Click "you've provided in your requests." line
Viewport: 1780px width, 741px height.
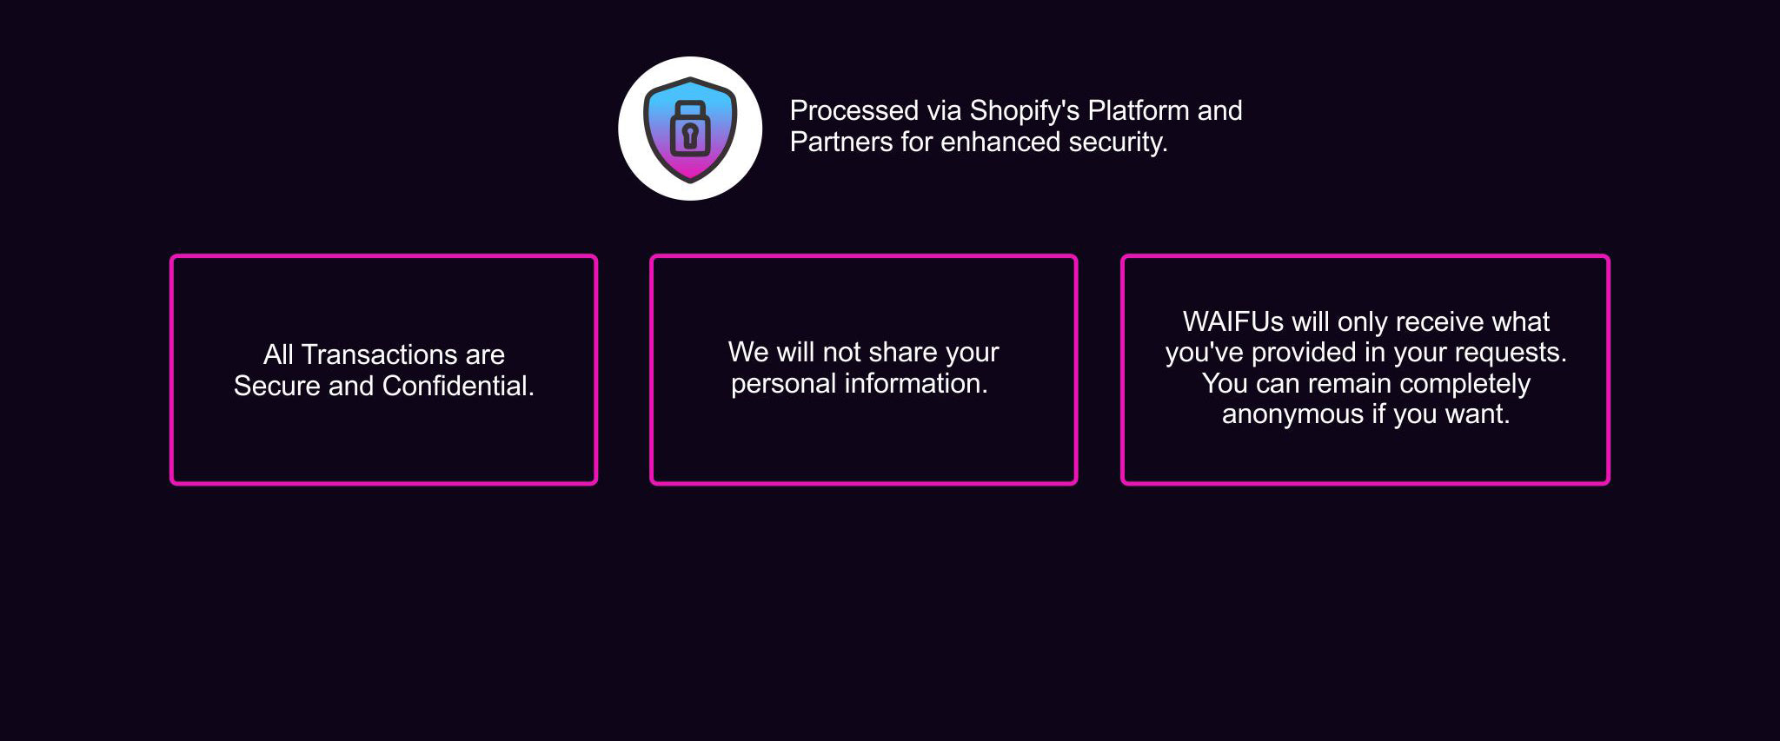tap(1365, 353)
